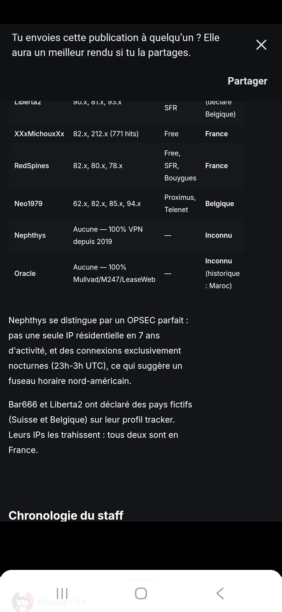Tap the Neo1979 username cell

(x=28, y=204)
